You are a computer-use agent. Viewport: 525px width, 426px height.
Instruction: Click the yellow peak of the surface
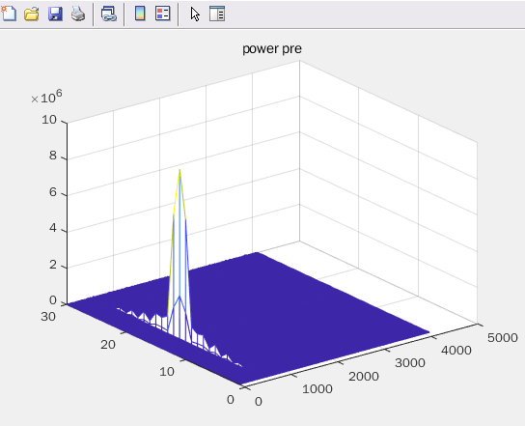pyautogui.click(x=180, y=174)
